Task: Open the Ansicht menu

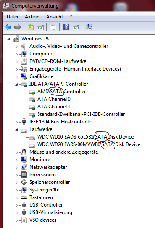Action: (x=55, y=17)
